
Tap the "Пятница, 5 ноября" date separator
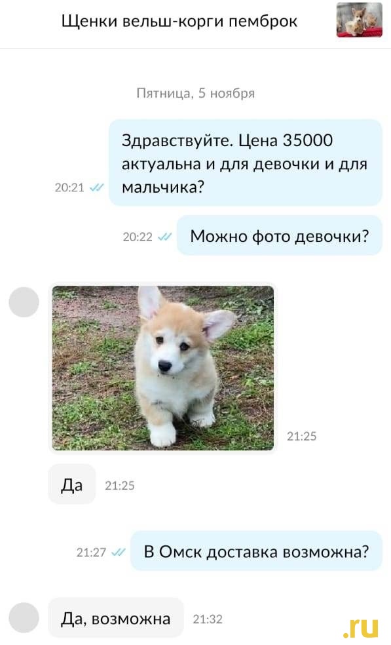point(195,93)
